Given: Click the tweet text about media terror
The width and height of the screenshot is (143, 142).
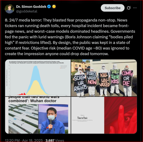Looking at the screenshot, I should click(x=70, y=37).
